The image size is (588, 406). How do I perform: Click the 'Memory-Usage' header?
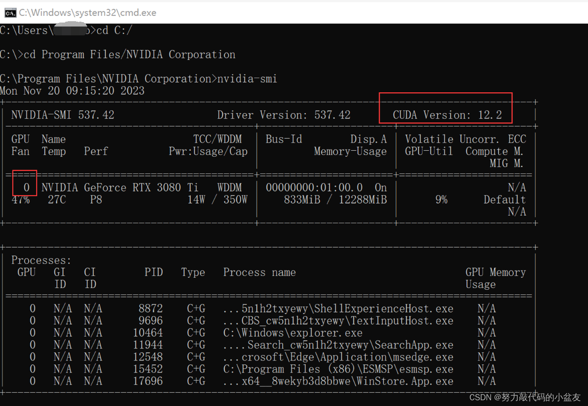350,151
